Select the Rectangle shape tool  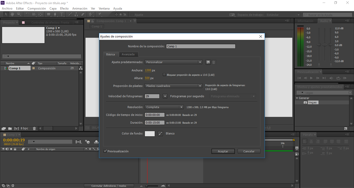pos(49,14)
